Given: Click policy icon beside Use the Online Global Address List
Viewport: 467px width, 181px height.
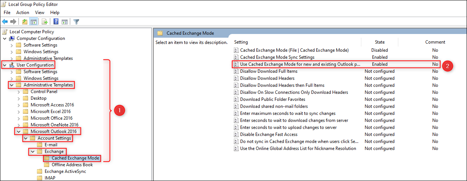Looking at the screenshot, I should [236, 148].
